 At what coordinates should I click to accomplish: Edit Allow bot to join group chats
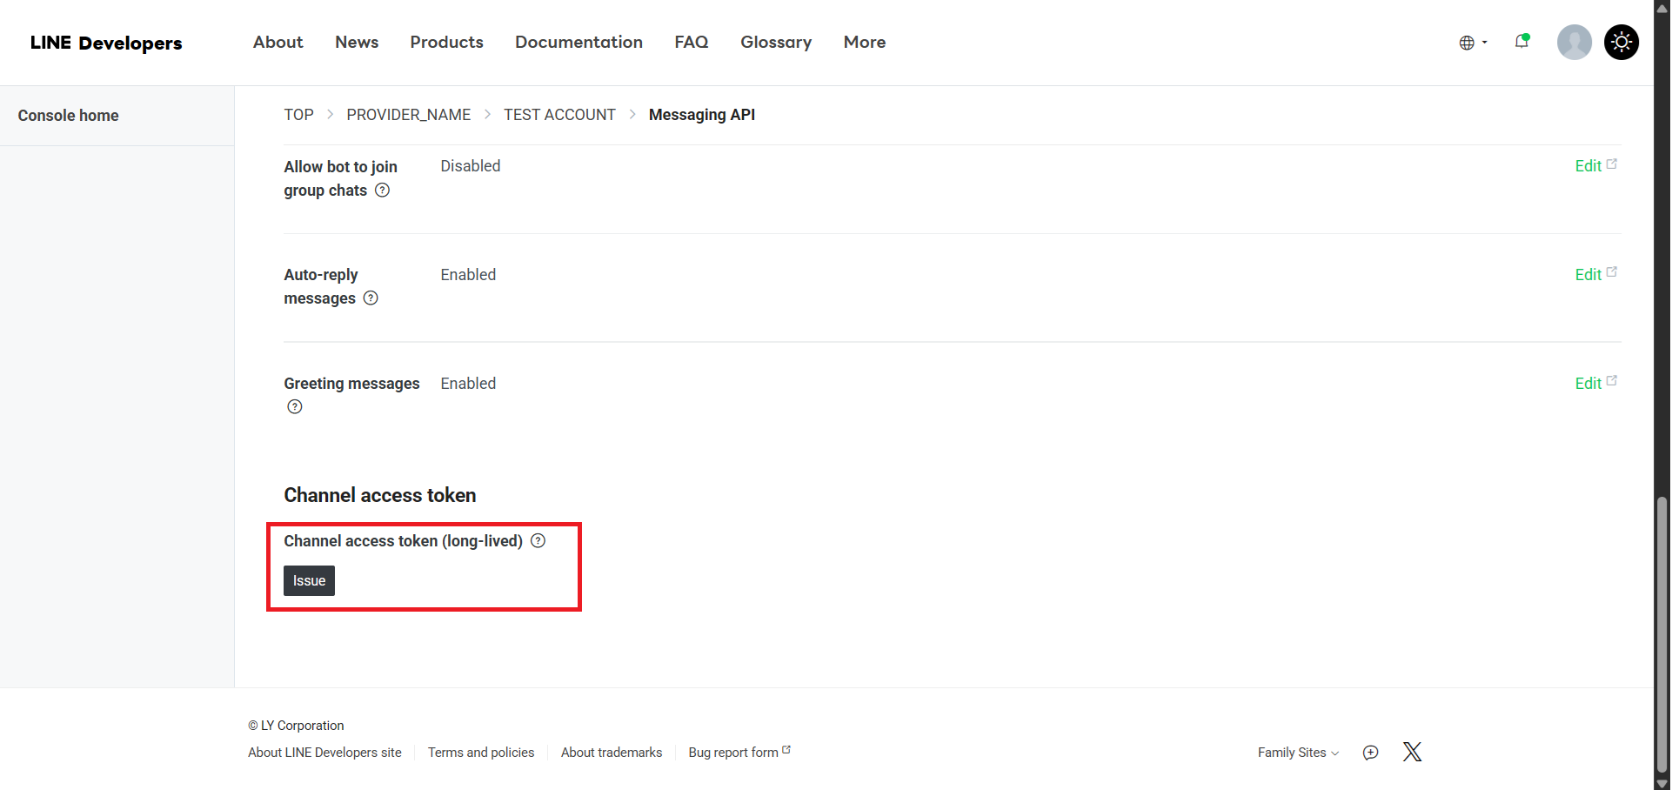click(1595, 165)
